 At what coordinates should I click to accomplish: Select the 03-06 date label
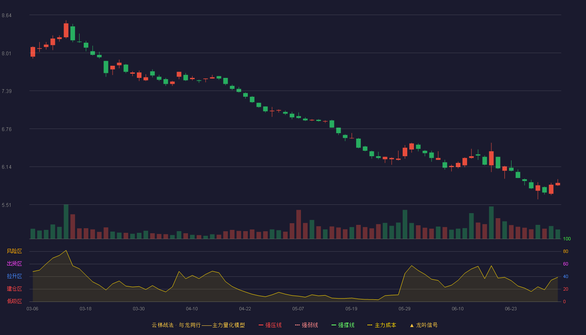32,309
